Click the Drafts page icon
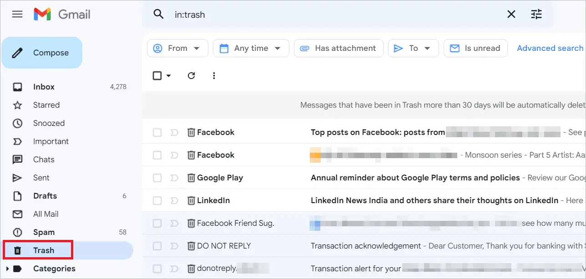Viewport: 586px width, 279px height. (x=17, y=196)
